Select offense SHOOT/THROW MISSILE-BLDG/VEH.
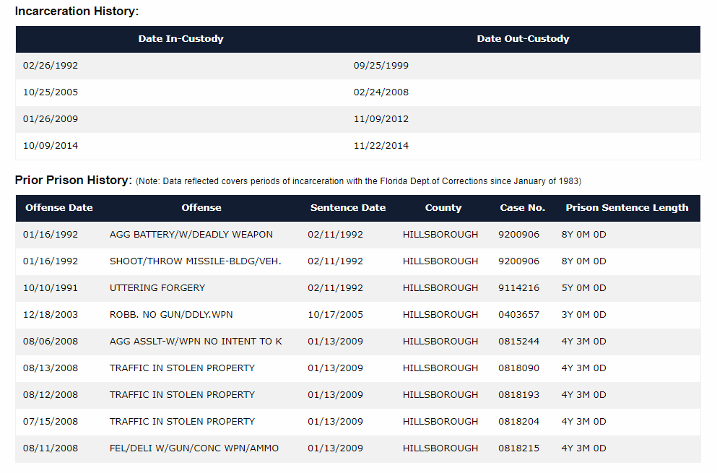This screenshot has width=717, height=473. point(195,261)
